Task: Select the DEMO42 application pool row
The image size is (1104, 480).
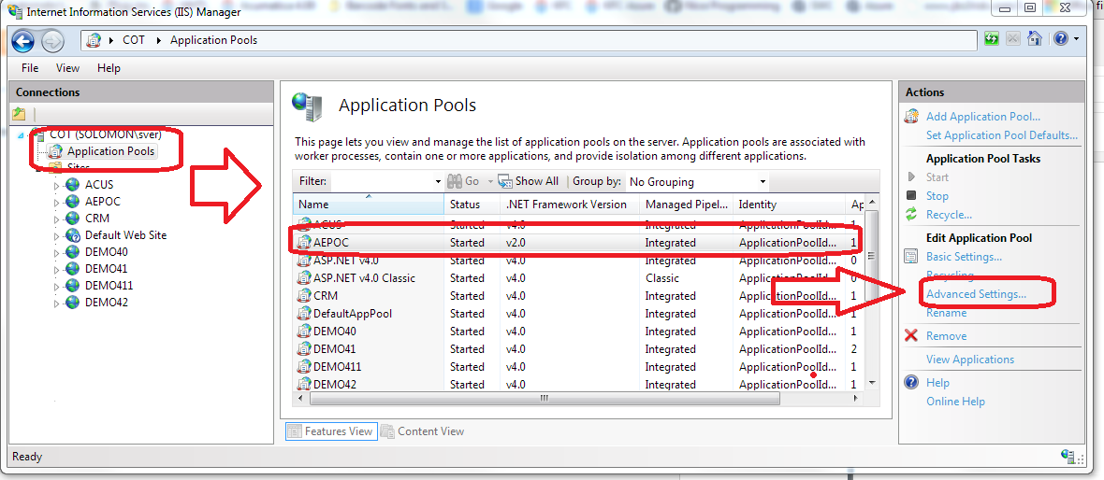Action: click(x=579, y=385)
